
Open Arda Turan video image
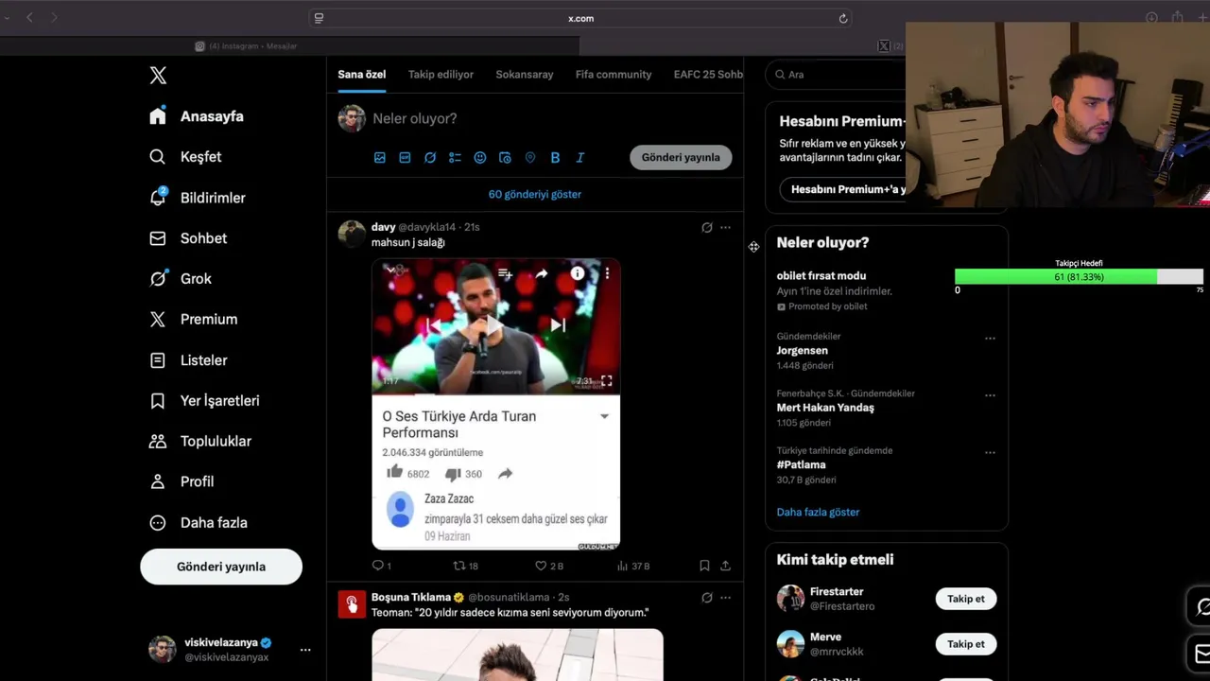[496, 404]
